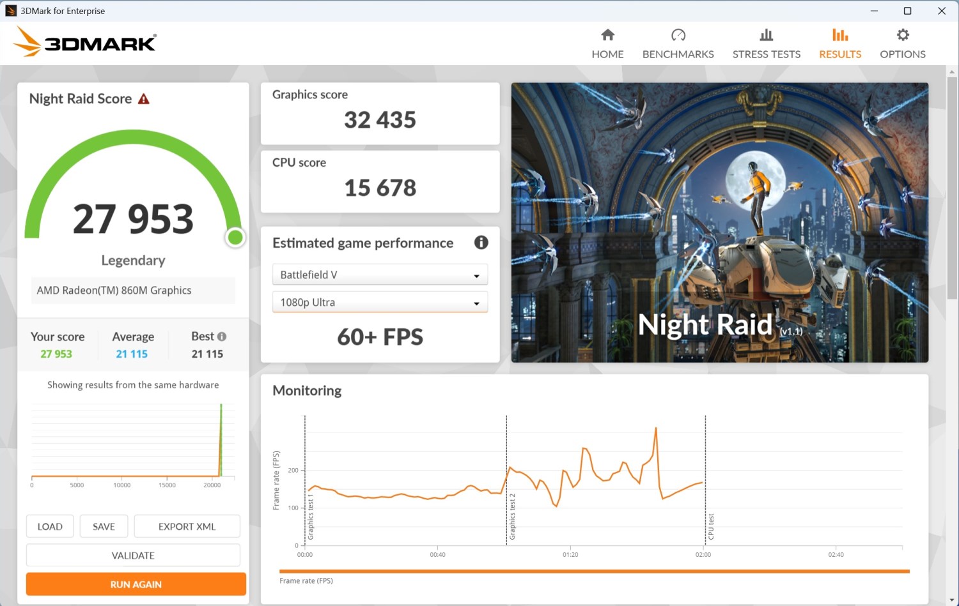The height and width of the screenshot is (606, 959).
Task: Open Options using the gear icon
Action: point(902,35)
